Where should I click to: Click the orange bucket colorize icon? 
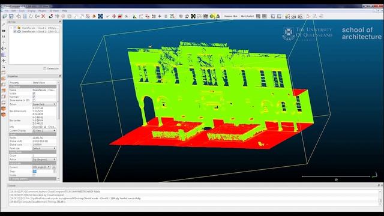click(94, 16)
